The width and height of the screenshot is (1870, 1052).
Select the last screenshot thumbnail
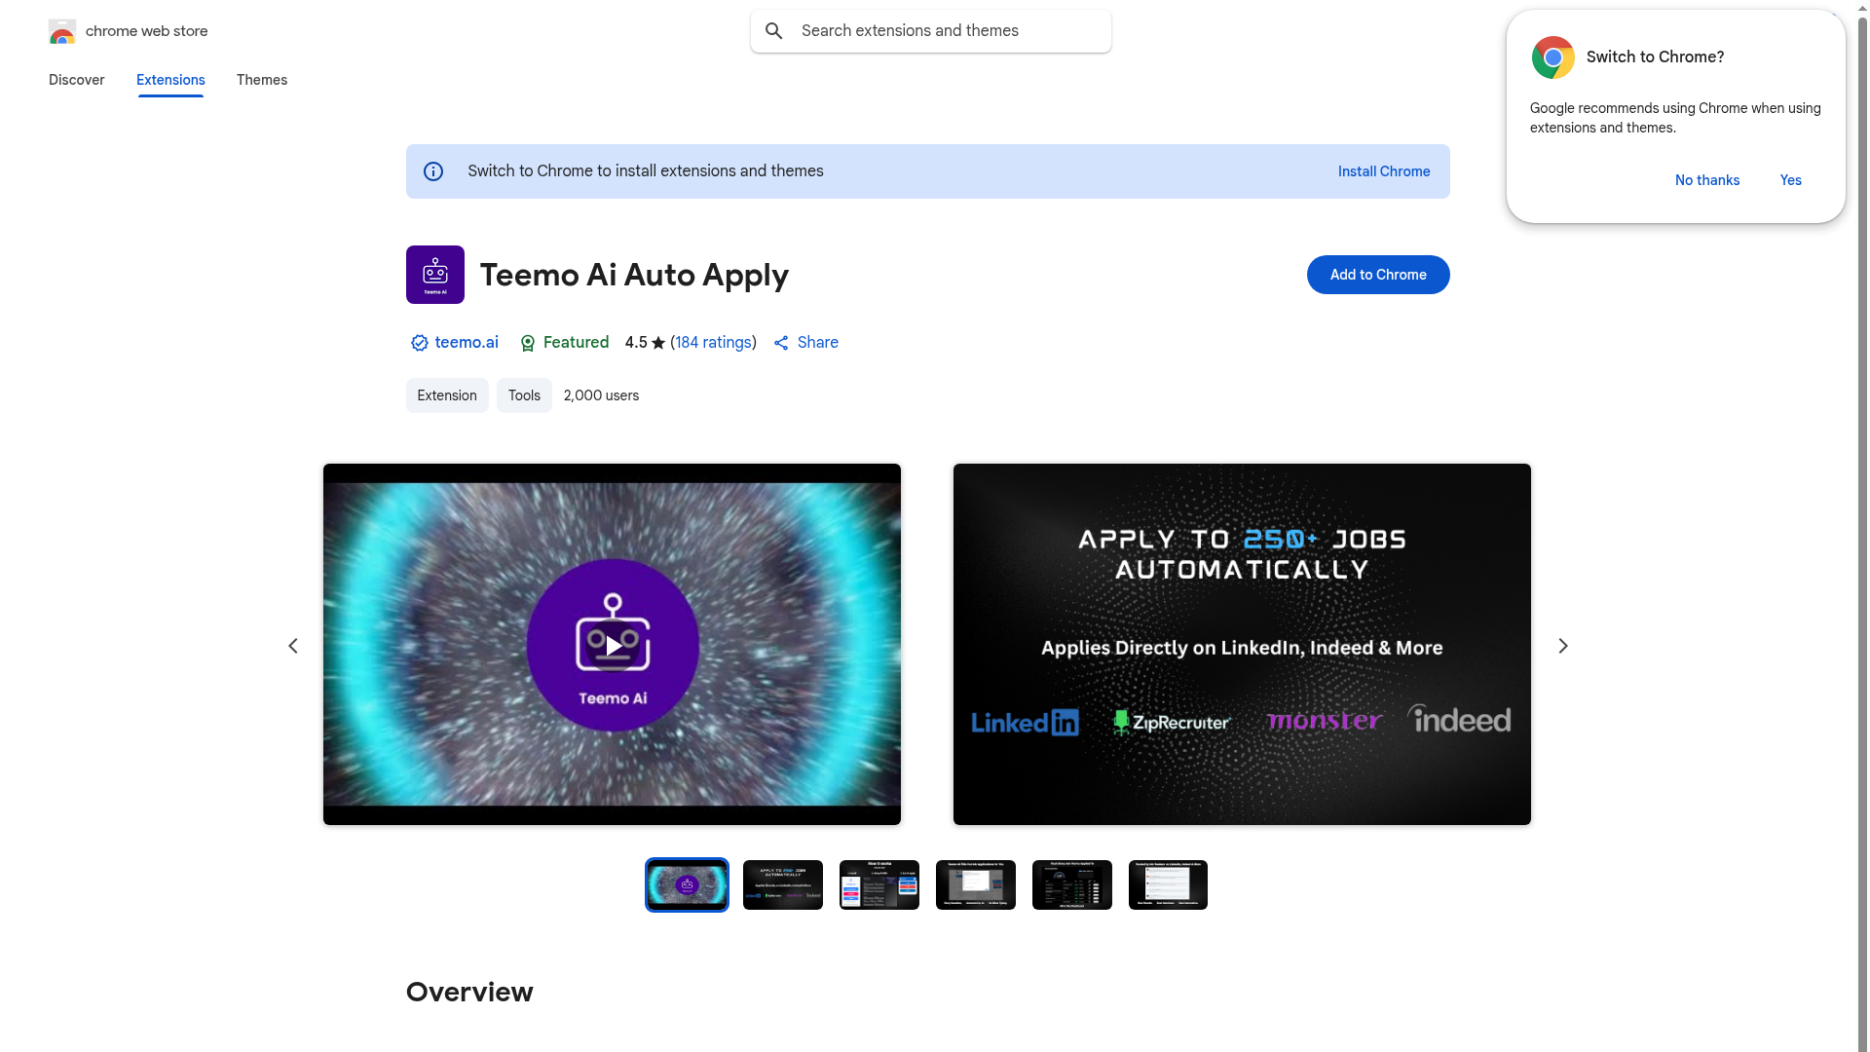coord(1167,884)
